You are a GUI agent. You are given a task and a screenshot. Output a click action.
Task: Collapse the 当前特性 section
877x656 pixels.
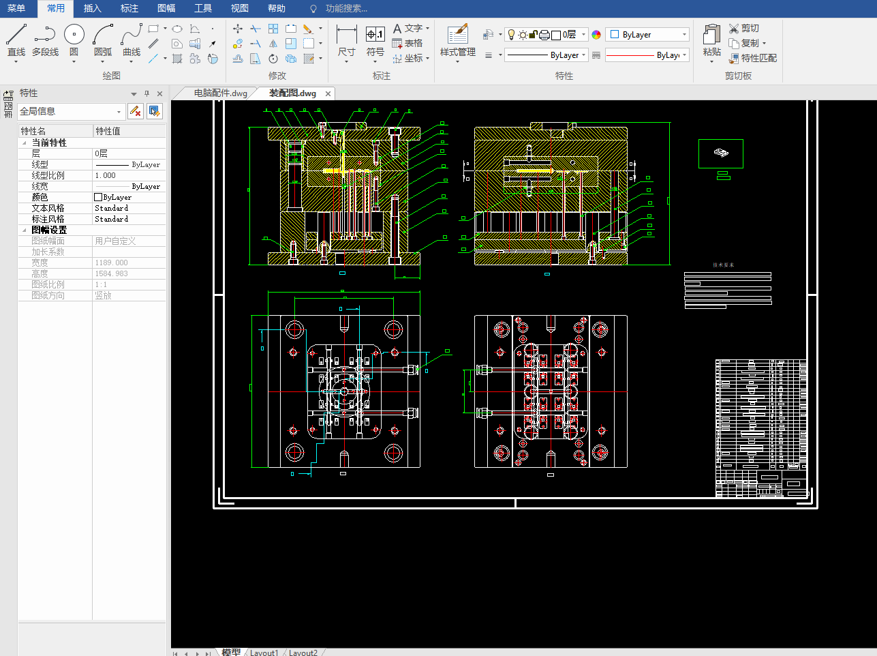point(25,143)
